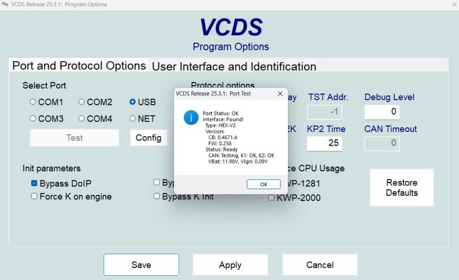Select the USB port radio button

point(132,102)
